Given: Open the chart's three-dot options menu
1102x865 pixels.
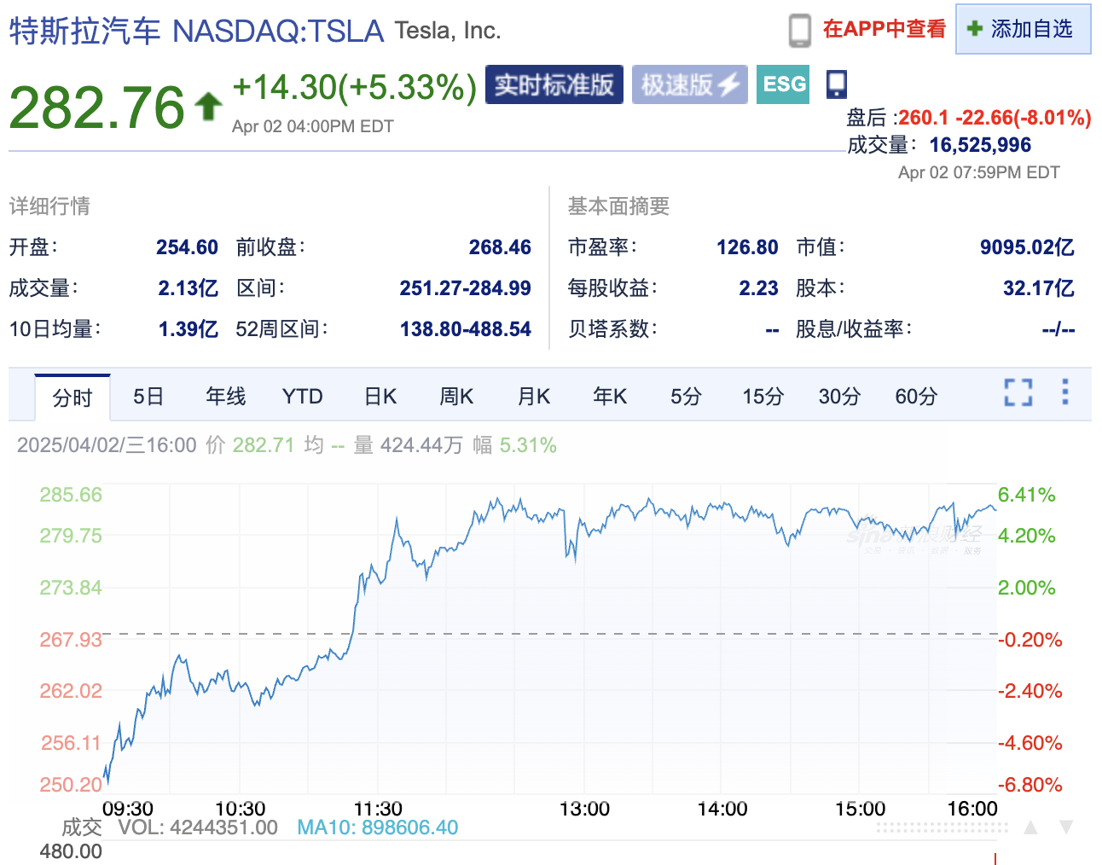Looking at the screenshot, I should [x=1064, y=392].
